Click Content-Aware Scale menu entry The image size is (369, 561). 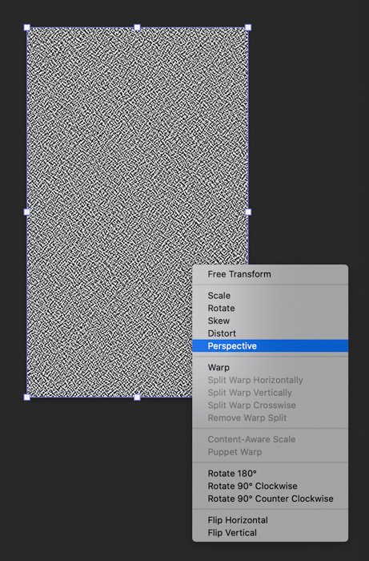click(270, 439)
